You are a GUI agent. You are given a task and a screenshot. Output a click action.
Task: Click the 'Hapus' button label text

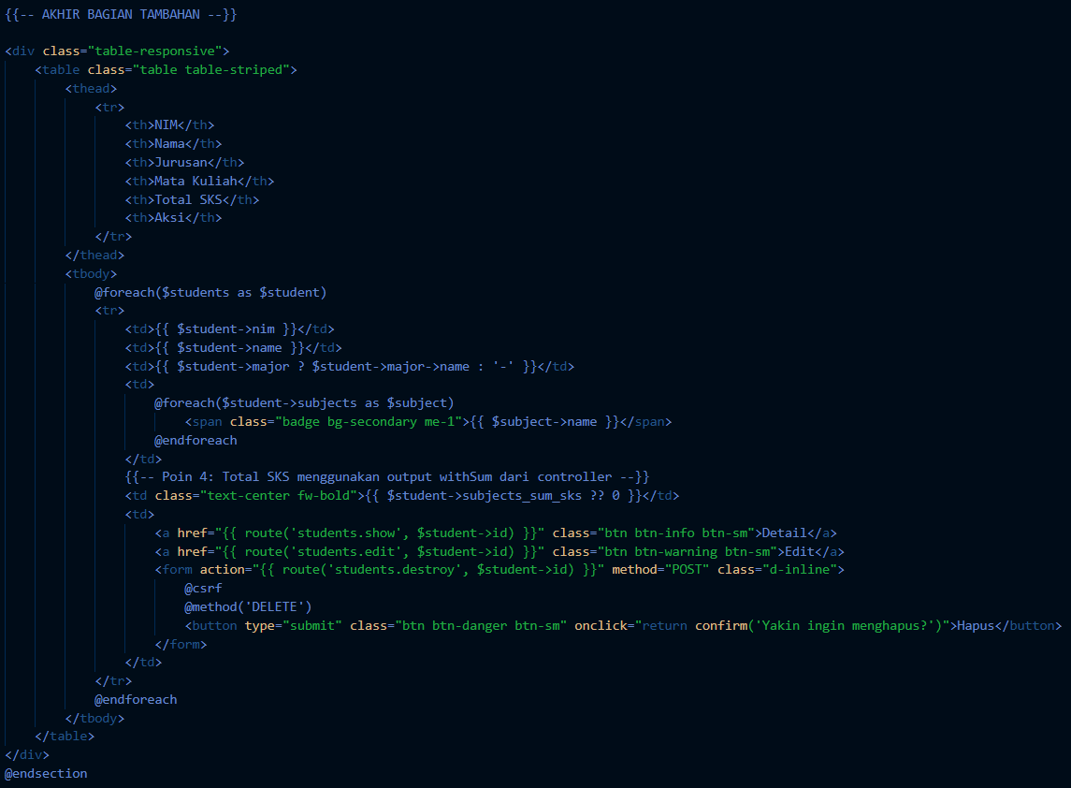point(976,626)
